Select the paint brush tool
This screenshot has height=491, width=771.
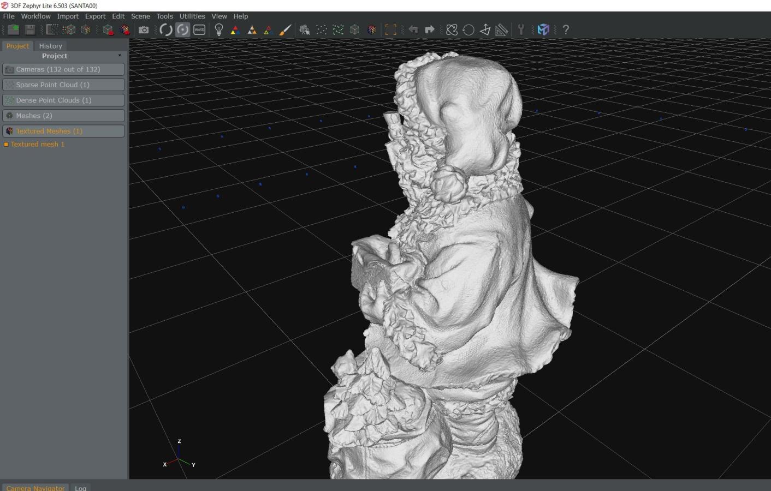pyautogui.click(x=285, y=30)
